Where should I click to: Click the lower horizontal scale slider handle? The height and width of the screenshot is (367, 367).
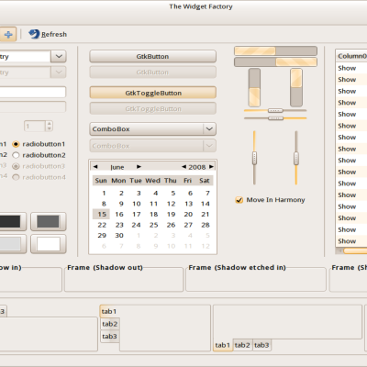tap(275, 118)
